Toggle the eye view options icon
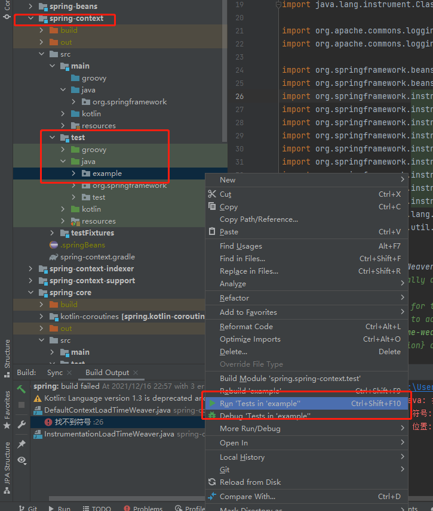Viewport: 433px width, 511px height. coord(22,460)
